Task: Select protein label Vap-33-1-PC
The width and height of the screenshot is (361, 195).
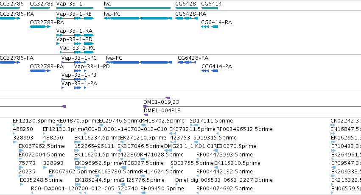Action: [x=79, y=58]
